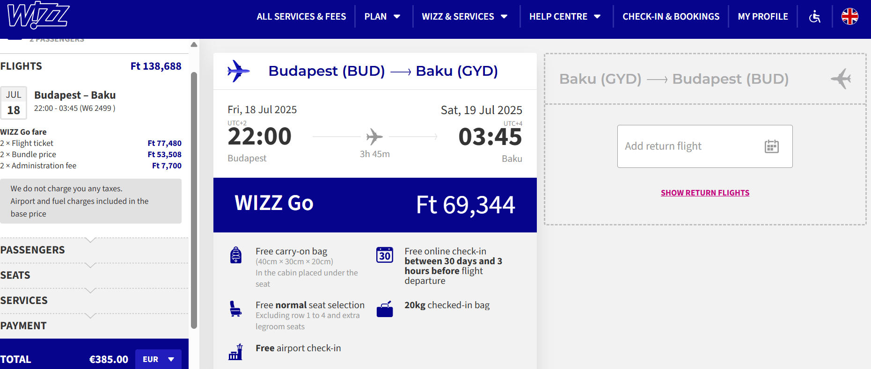Click the airport check-in tower icon
Image resolution: width=871 pixels, height=369 pixels.
[x=236, y=352]
